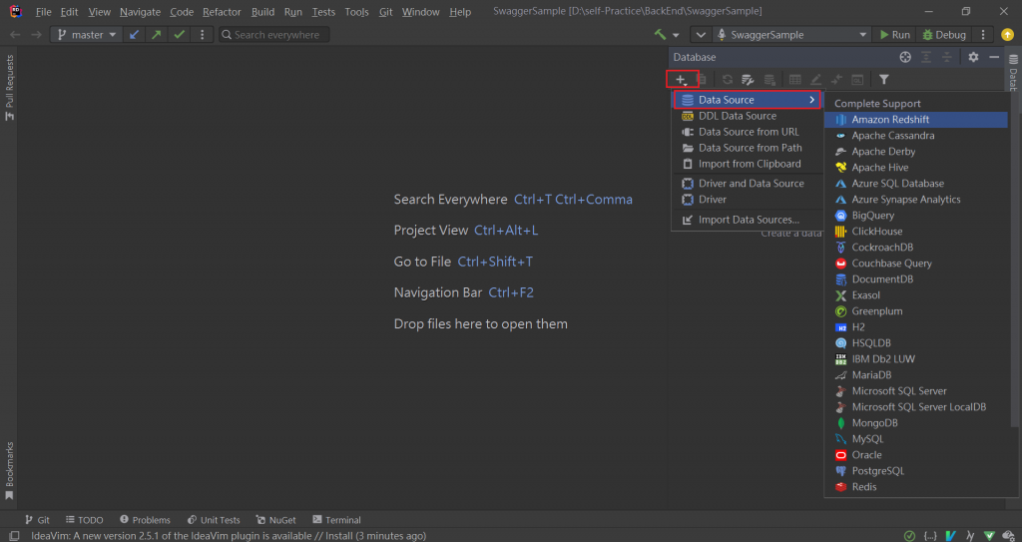Open the Tools menu
The width and height of the screenshot is (1022, 542).
click(356, 12)
